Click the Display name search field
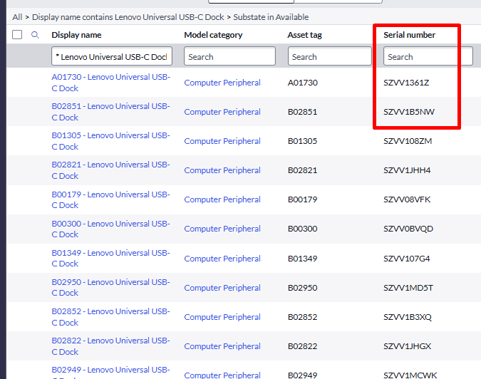The height and width of the screenshot is (379, 481). coord(112,56)
